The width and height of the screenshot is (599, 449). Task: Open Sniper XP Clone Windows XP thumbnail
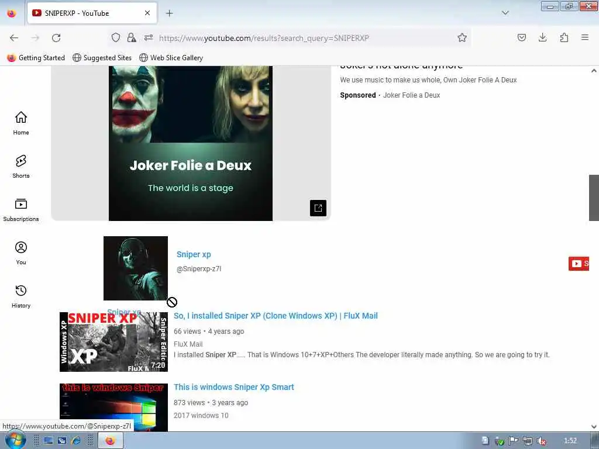(x=113, y=341)
